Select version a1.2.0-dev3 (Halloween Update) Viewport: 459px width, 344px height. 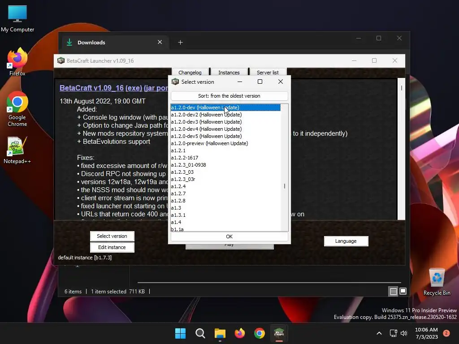[x=225, y=122]
